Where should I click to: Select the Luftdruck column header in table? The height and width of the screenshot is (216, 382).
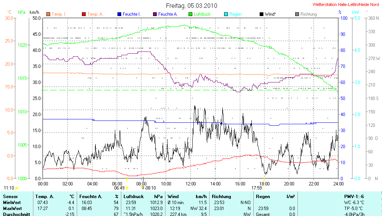(133, 196)
